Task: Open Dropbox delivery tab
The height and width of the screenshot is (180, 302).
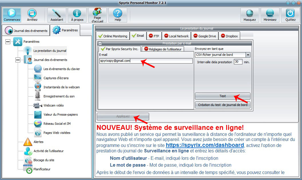Action: pyautogui.click(x=229, y=36)
